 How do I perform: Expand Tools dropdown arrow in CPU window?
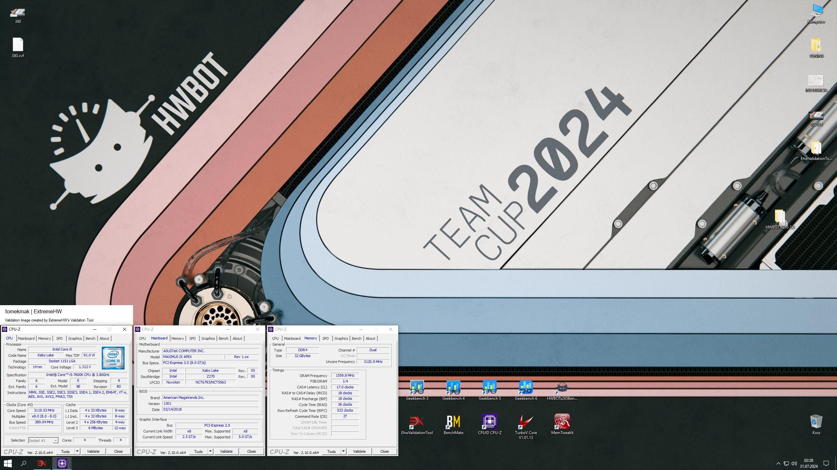click(x=77, y=451)
